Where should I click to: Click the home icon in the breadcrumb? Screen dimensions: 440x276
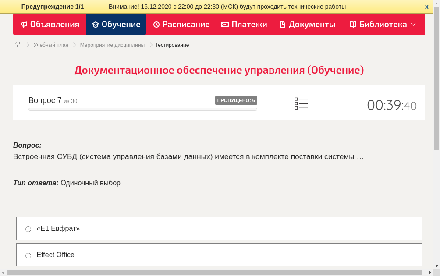click(18, 45)
